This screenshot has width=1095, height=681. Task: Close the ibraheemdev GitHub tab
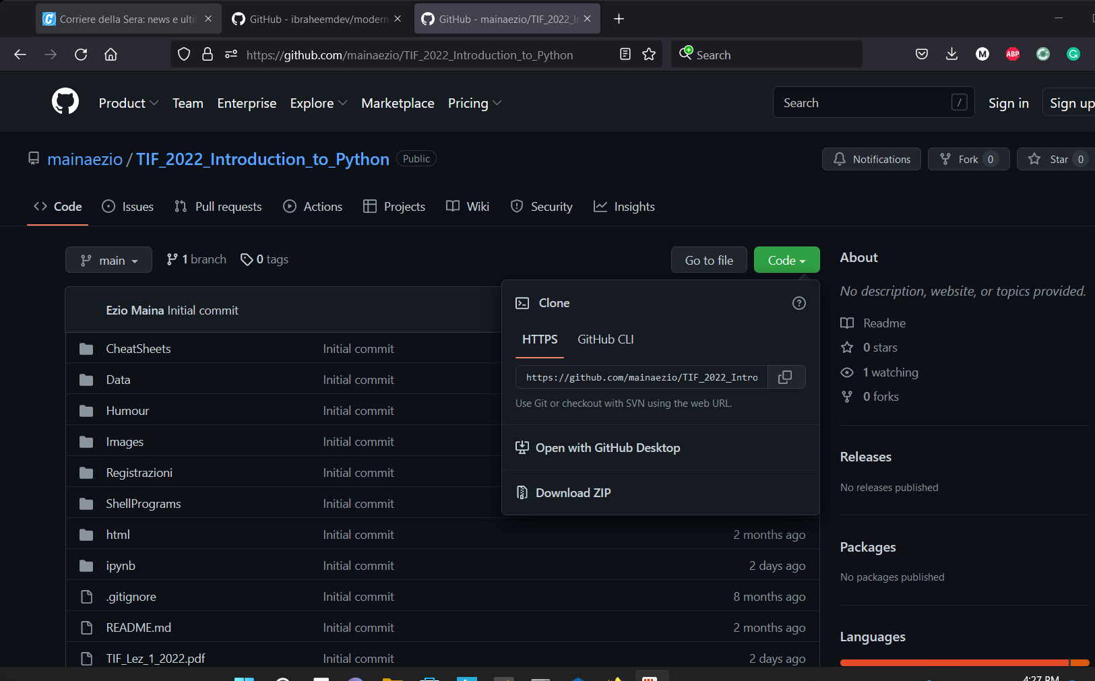(398, 19)
